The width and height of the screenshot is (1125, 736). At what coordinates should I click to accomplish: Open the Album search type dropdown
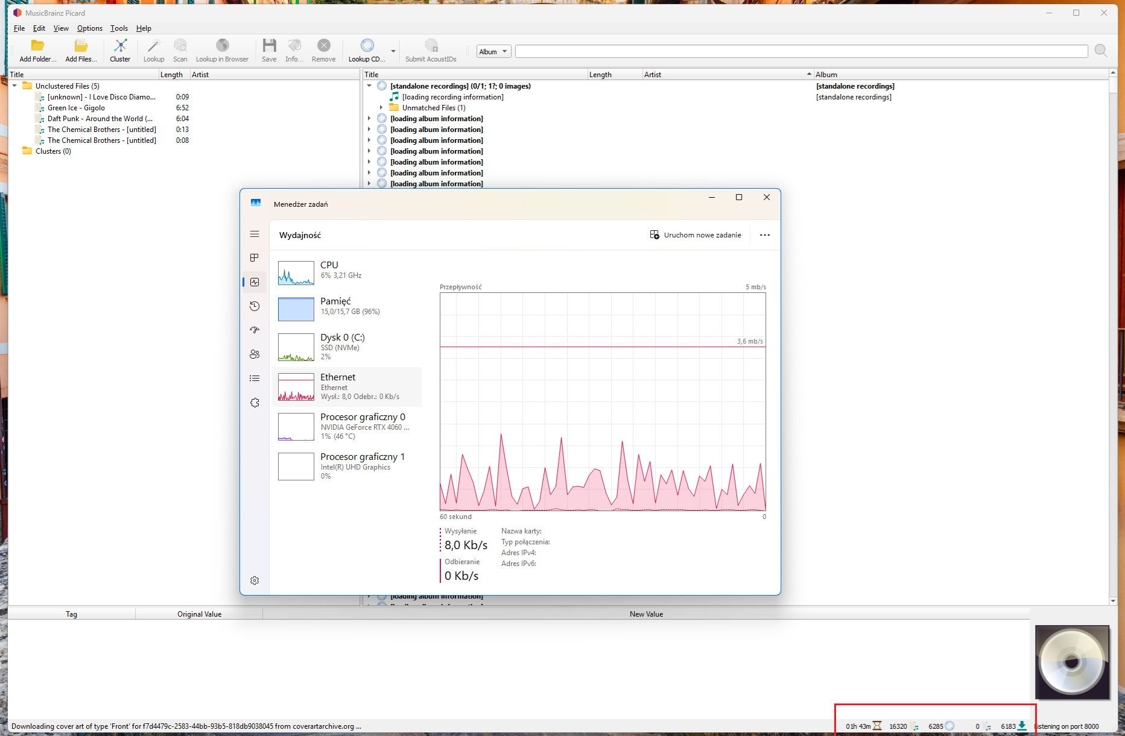pyautogui.click(x=494, y=52)
